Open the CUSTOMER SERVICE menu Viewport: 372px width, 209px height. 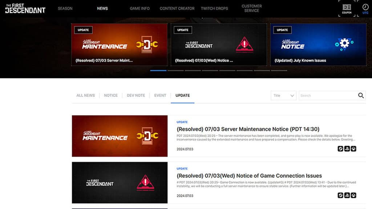[251, 8]
